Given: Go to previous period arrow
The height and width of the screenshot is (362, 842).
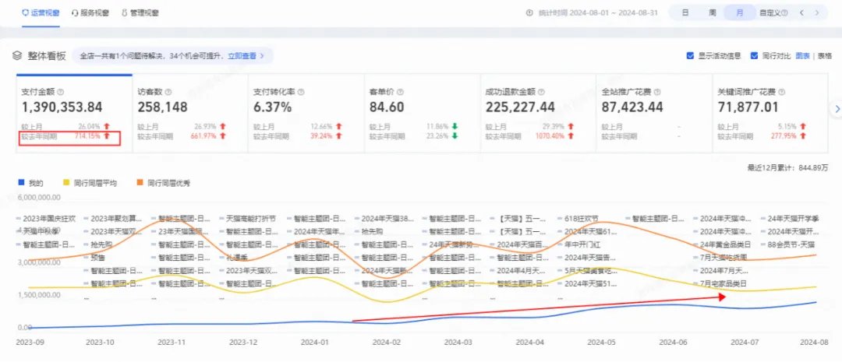Looking at the screenshot, I should click(801, 13).
